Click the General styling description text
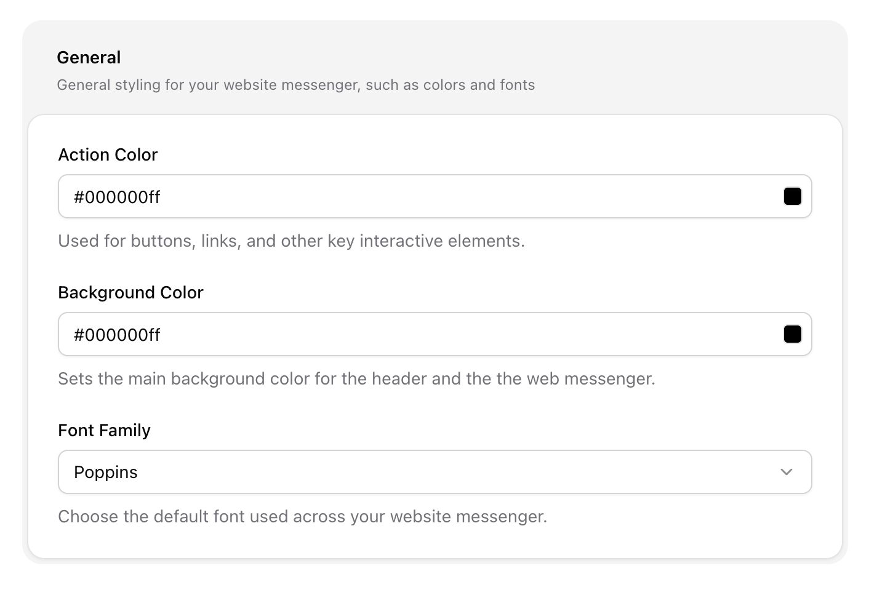The height and width of the screenshot is (598, 885). (295, 85)
